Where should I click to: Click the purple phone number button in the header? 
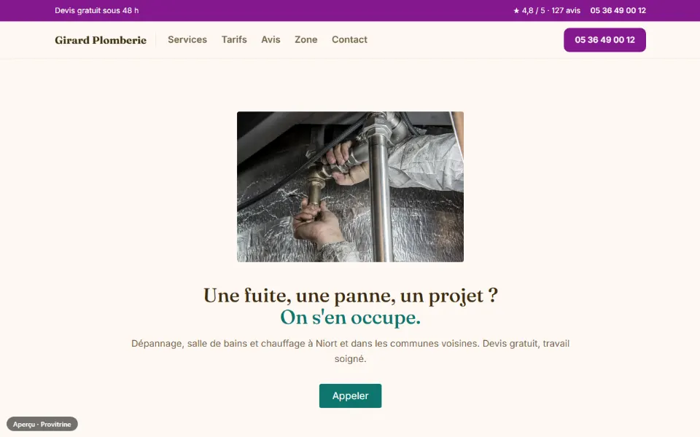pyautogui.click(x=604, y=39)
